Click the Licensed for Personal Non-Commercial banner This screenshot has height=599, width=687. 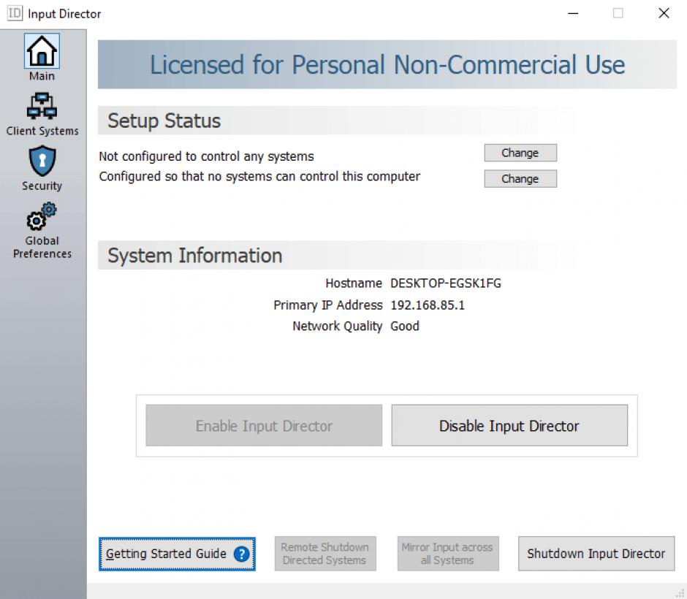[387, 65]
